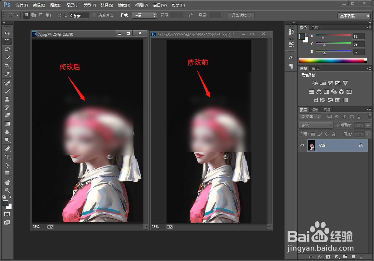Viewport: 374px width, 261px height.
Task: Click the delete layer trash icon
Action: click(362, 257)
